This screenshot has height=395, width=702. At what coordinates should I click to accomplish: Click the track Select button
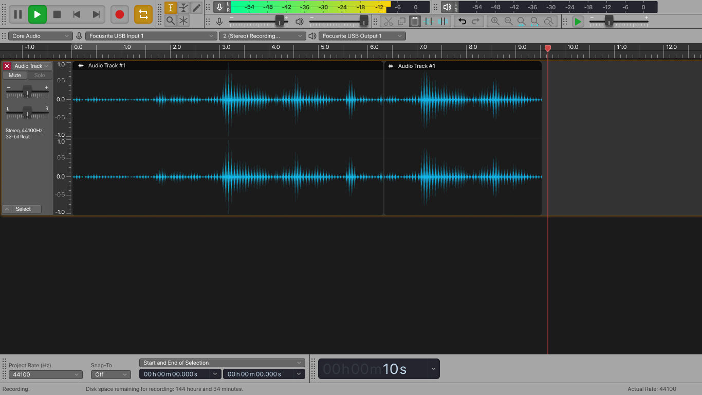pos(27,209)
